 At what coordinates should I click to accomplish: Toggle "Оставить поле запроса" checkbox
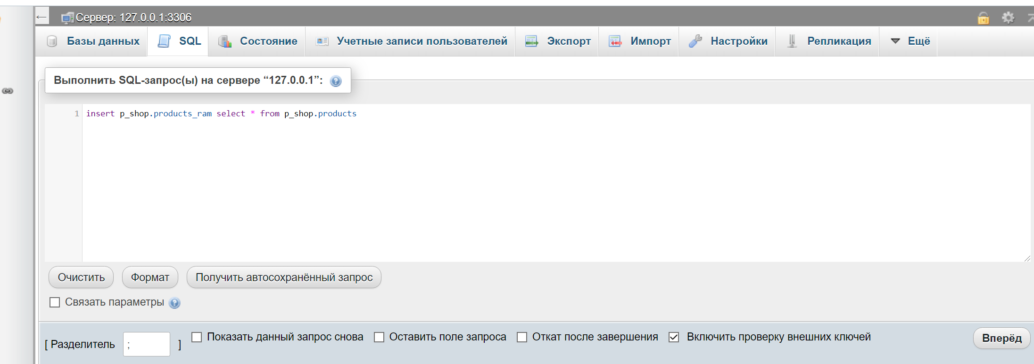[379, 337]
